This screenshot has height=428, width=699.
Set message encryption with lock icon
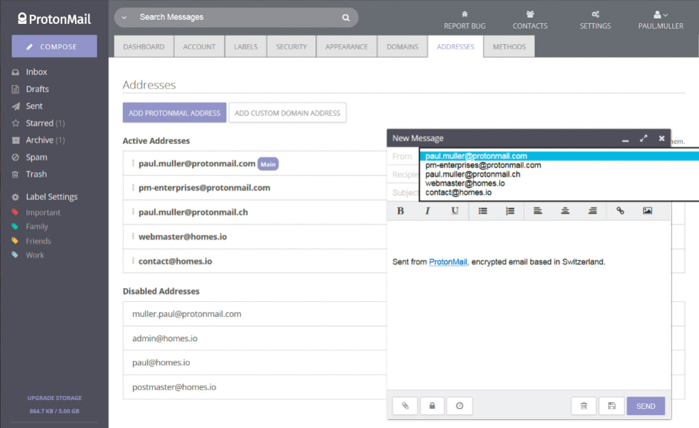point(432,405)
